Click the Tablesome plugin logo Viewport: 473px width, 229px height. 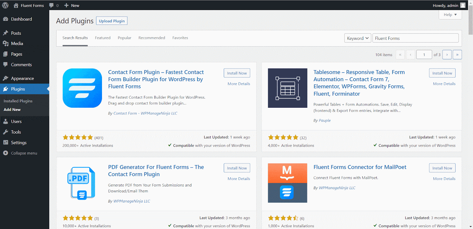click(288, 88)
